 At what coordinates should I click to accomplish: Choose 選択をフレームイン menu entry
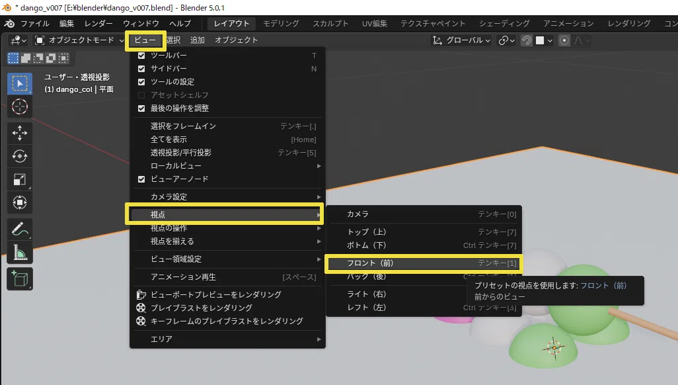[x=227, y=126]
